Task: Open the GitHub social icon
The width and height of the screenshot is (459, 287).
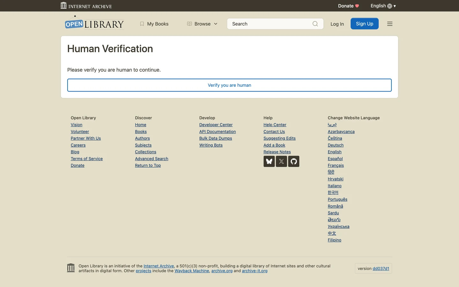Action: tap(294, 161)
